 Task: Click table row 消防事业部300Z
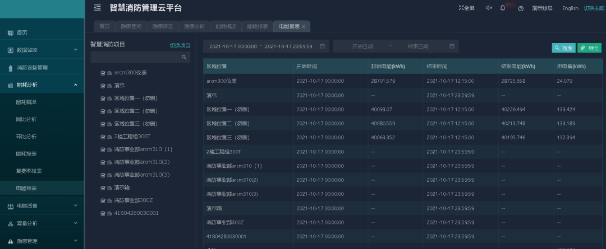403,222
